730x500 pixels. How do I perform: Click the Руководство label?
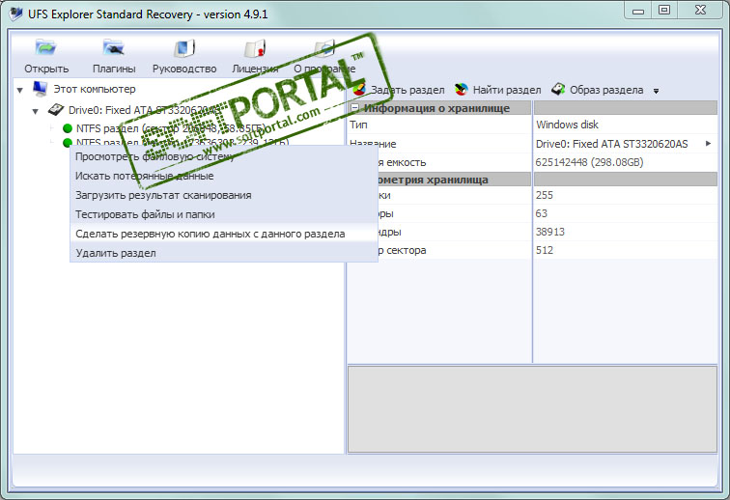pyautogui.click(x=184, y=69)
